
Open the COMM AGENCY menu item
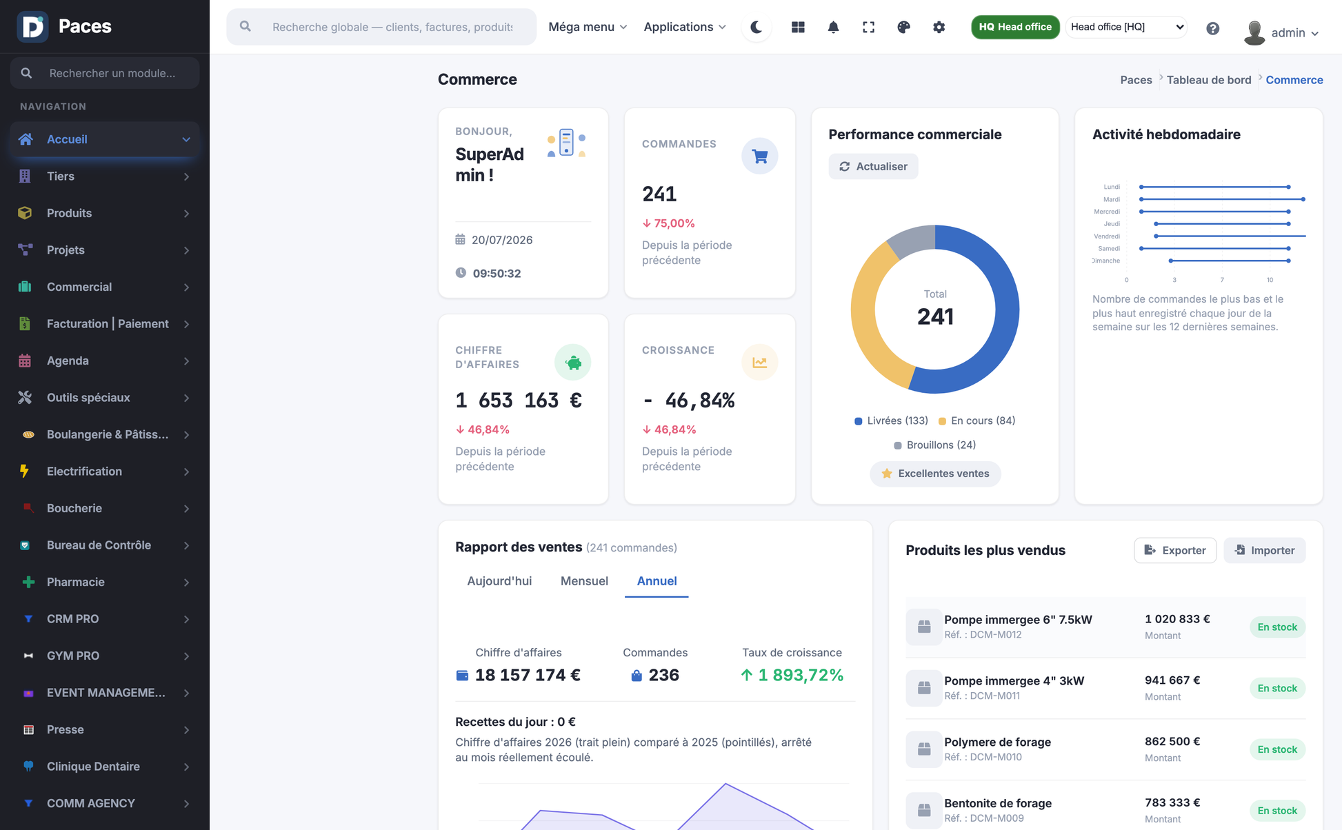click(105, 803)
